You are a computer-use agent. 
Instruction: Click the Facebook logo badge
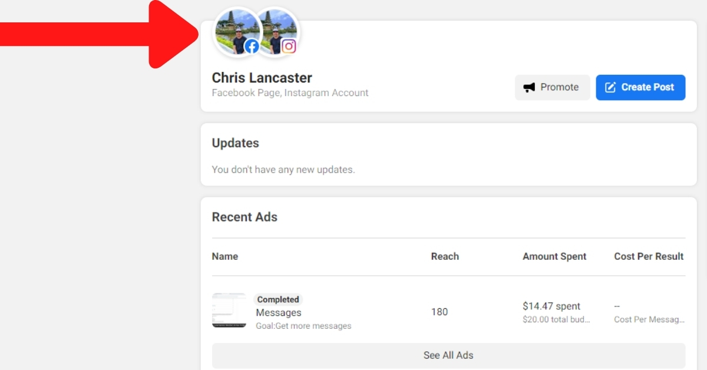(252, 47)
